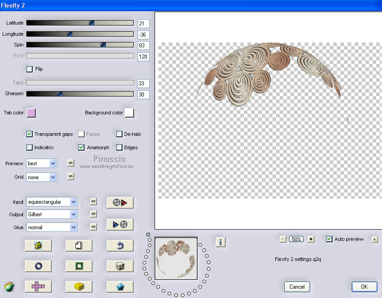Click the Sharpen slider track
Viewport: 382px width, 298px height.
(x=80, y=93)
